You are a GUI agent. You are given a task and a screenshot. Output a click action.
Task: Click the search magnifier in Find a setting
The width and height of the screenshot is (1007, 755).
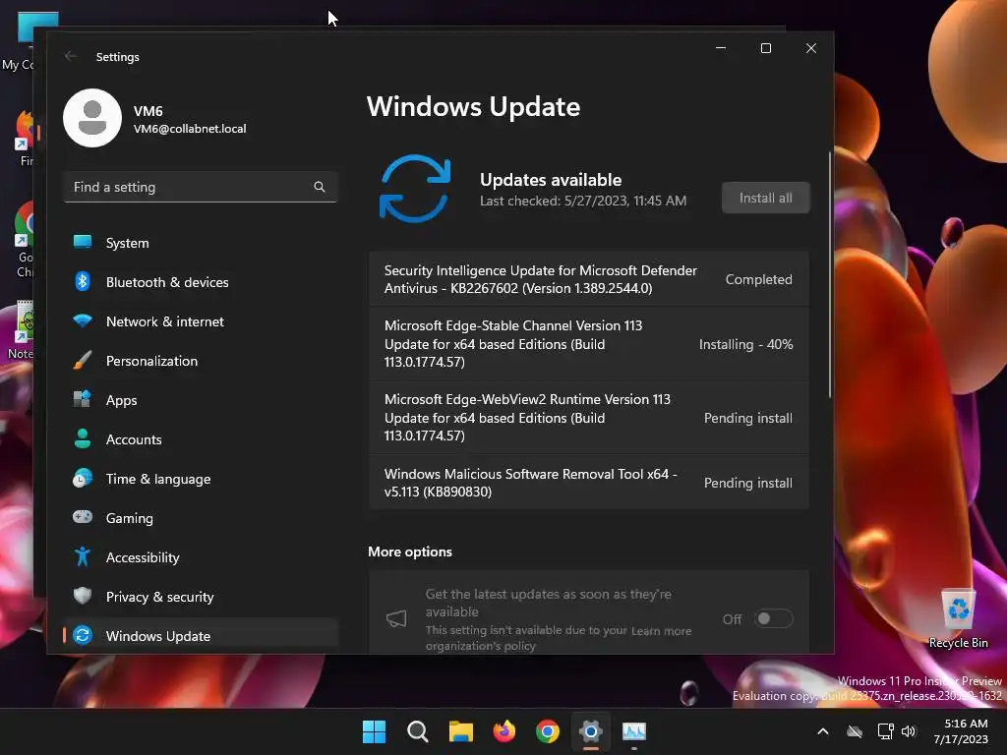(320, 187)
